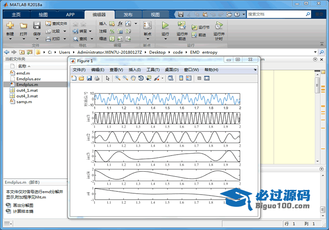Click the fx insert function icon
This screenshot has width=329, height=230.
pos(120,23)
